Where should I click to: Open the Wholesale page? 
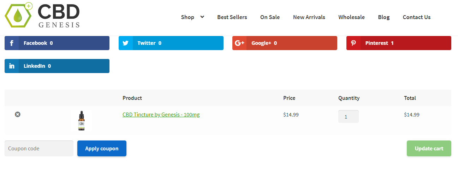pos(351,17)
